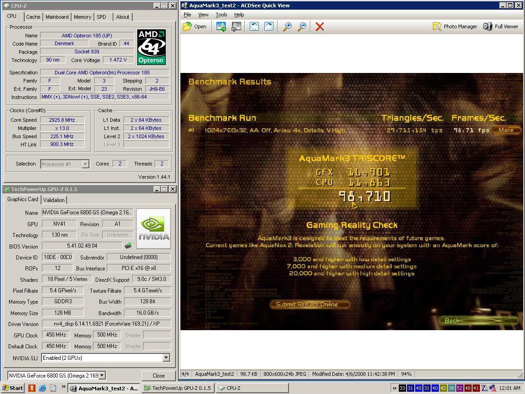Click the AMD 64 Opteron logo
Screen dimensions: 525x394
(151, 47)
